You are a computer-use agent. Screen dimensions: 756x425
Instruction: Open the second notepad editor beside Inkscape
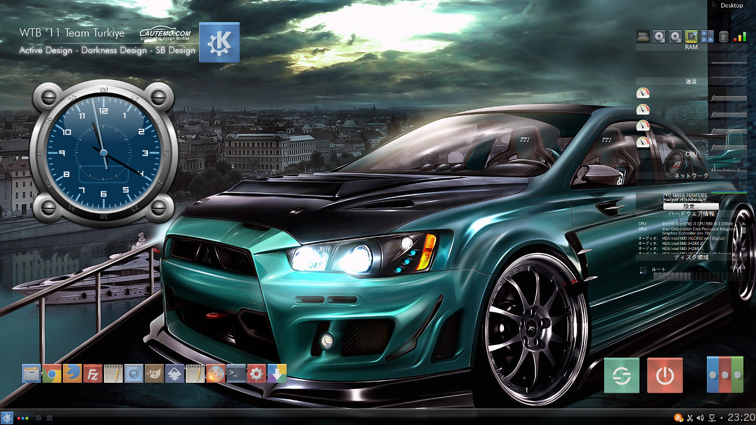(195, 373)
